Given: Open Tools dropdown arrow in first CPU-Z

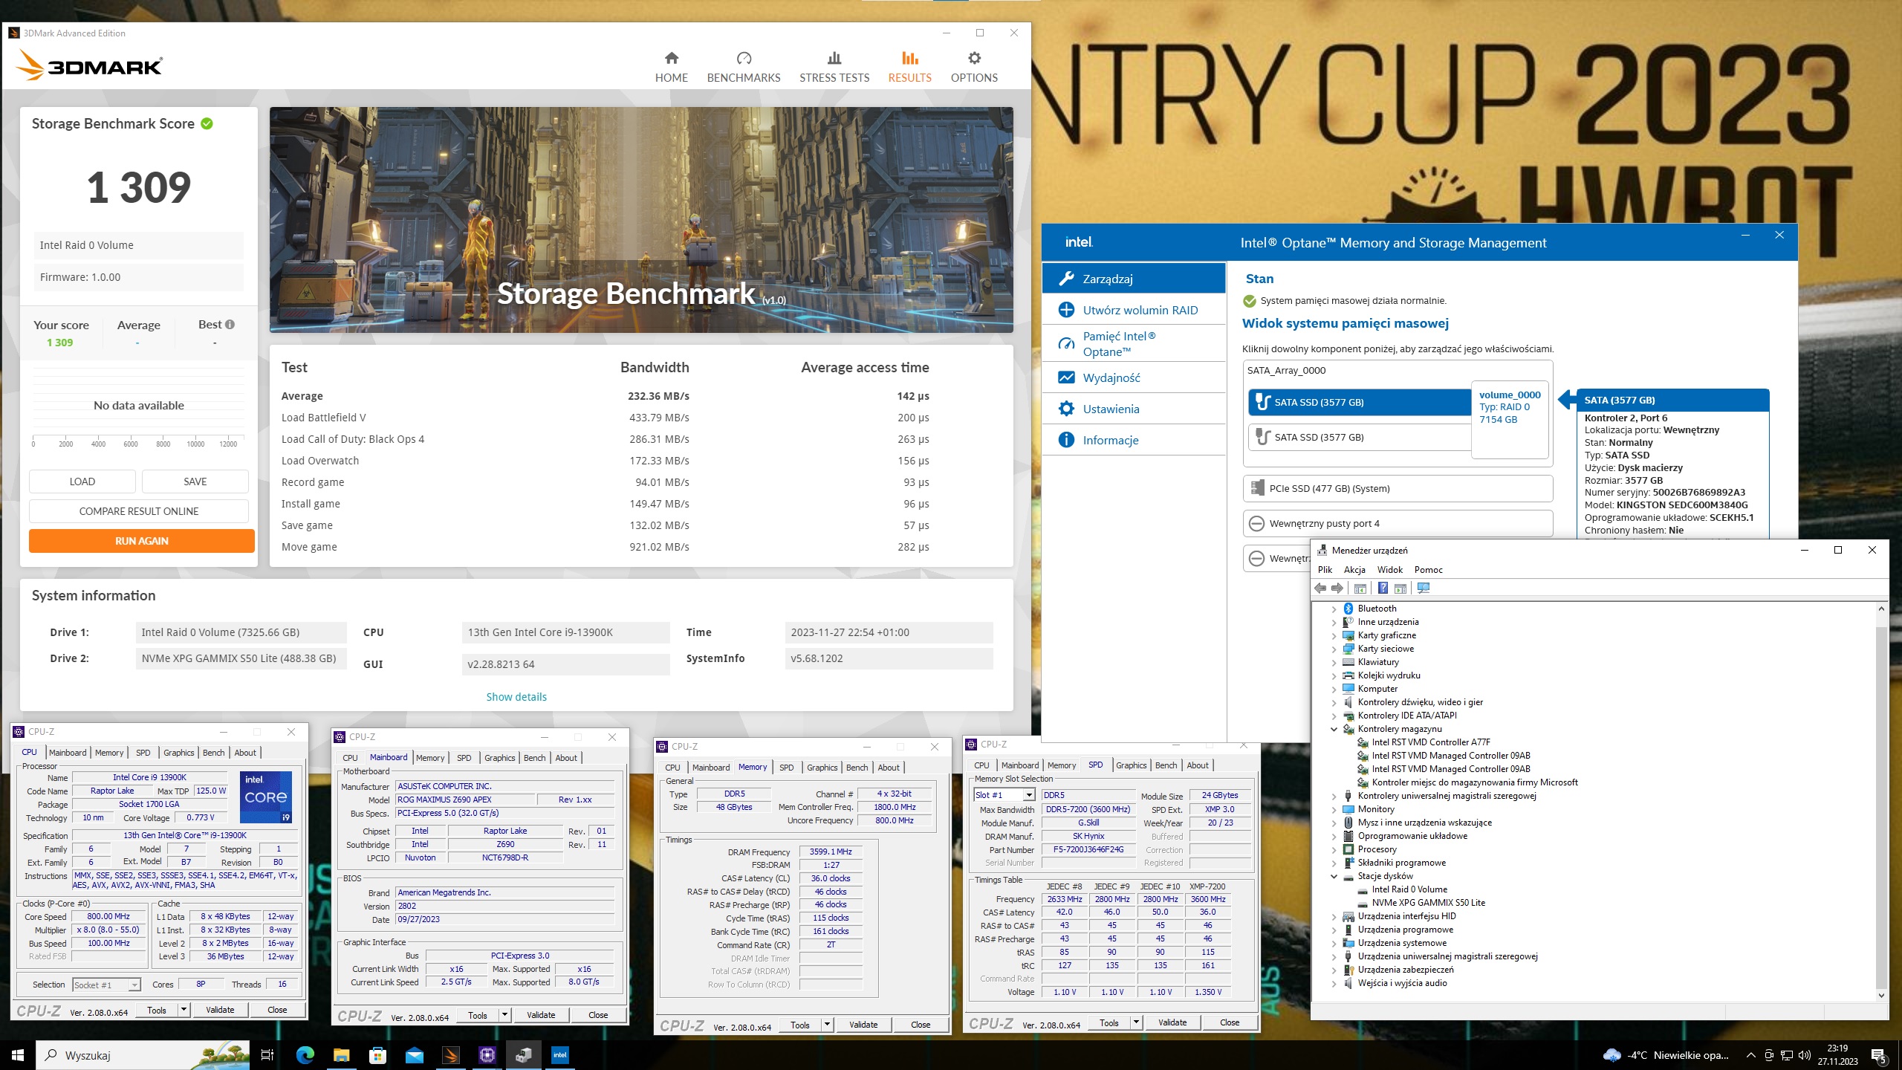Looking at the screenshot, I should coord(184,1010).
